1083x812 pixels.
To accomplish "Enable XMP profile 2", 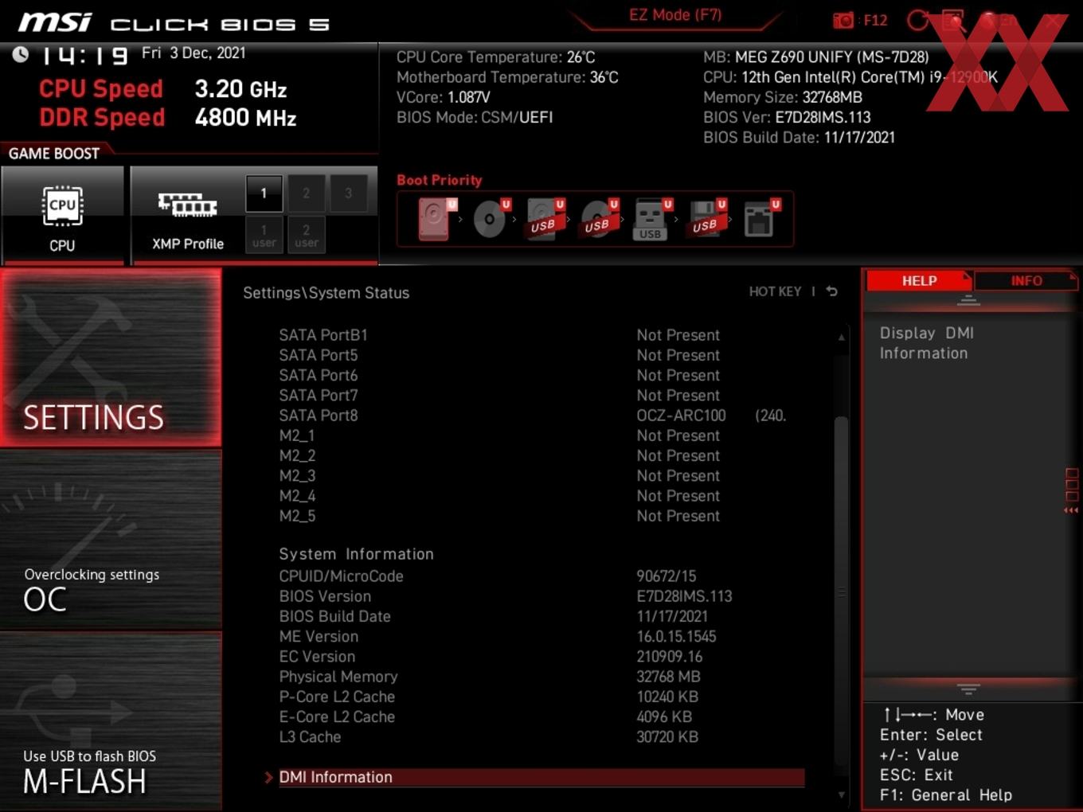I will click(x=306, y=193).
